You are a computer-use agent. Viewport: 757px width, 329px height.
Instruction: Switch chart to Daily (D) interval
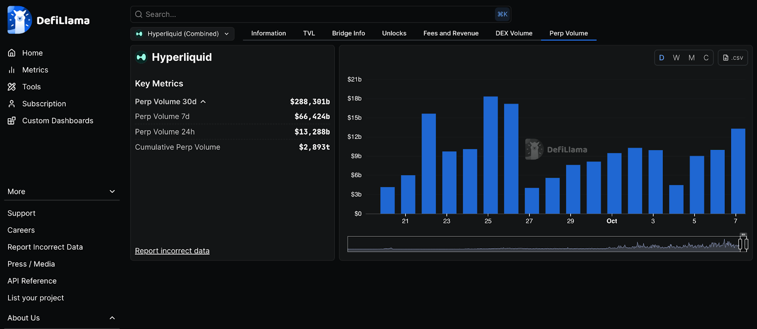pos(661,58)
